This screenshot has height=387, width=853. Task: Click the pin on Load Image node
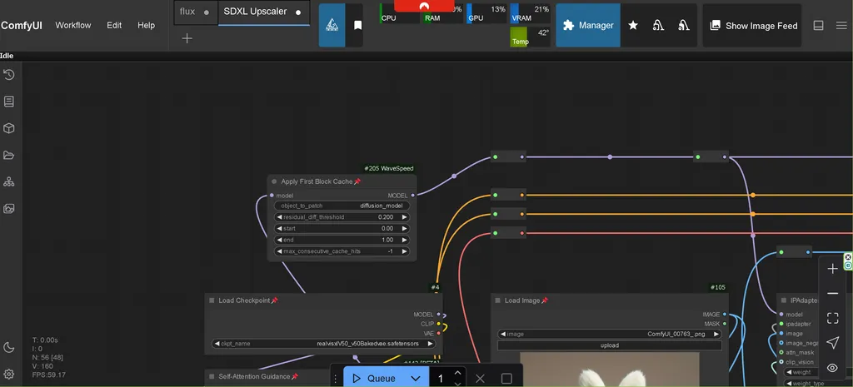[x=545, y=300]
